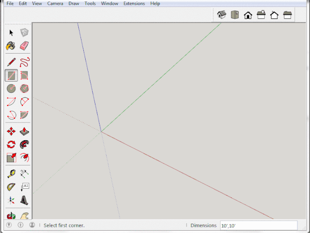Click the 'Select first corner.' status text

[x=64, y=225]
